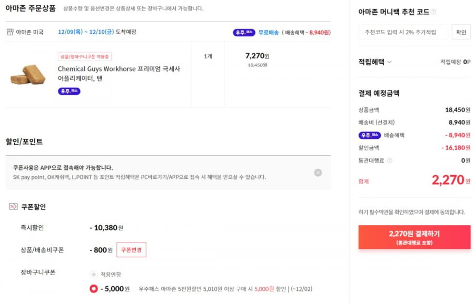Select the 적용안함 cart coupon option
474x303 pixels.
[x=93, y=274]
